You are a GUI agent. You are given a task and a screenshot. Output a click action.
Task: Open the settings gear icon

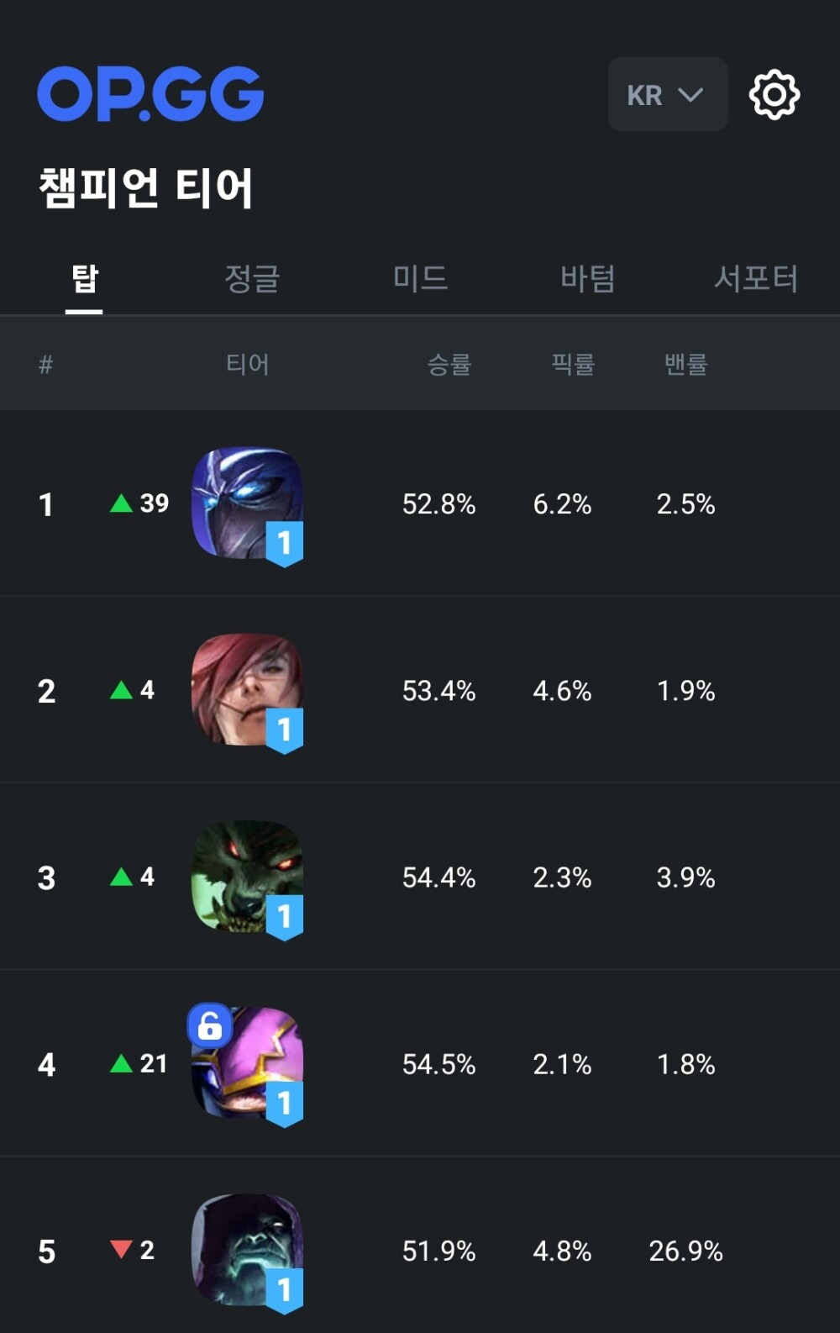tap(774, 95)
